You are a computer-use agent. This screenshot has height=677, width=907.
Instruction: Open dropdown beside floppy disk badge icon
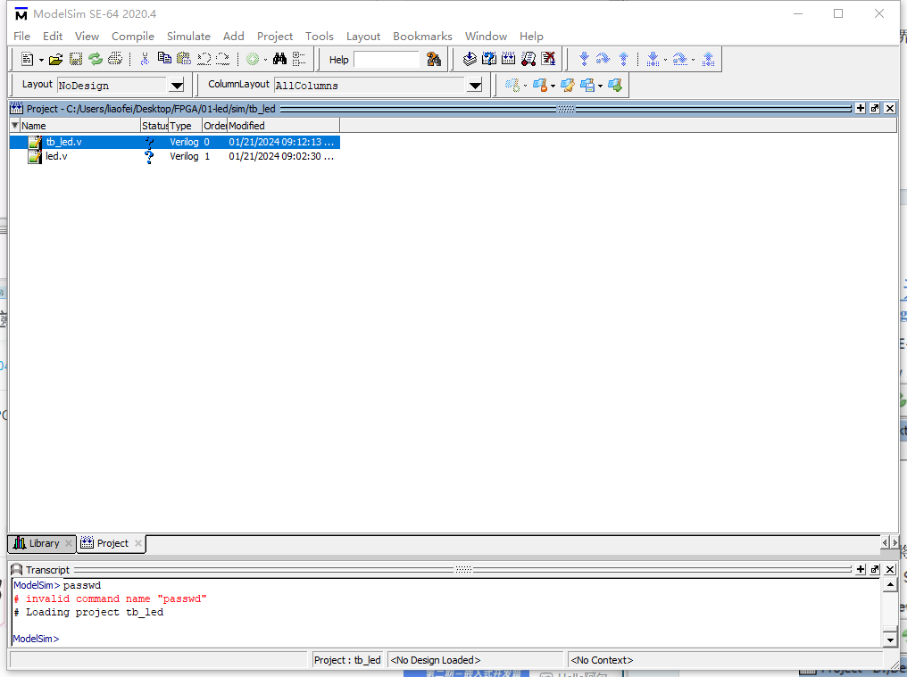(x=601, y=87)
